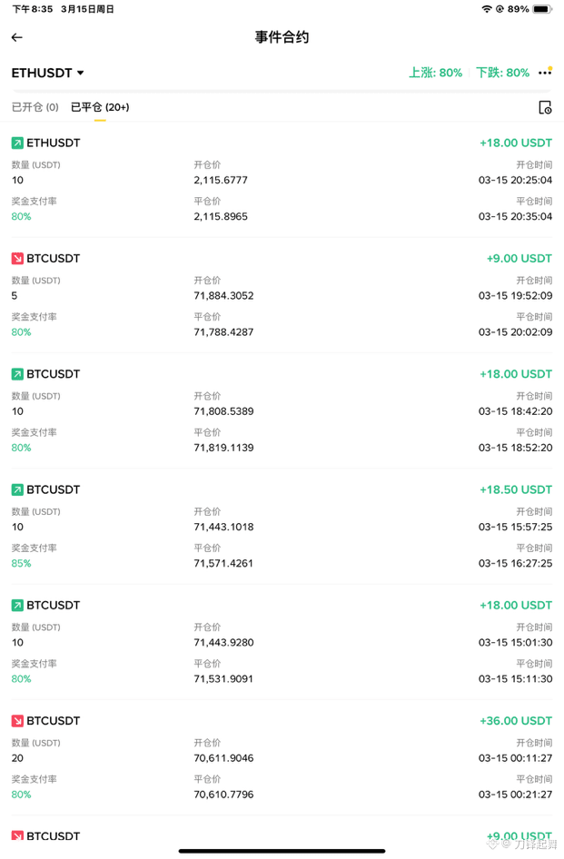The height and width of the screenshot is (859, 564).
Task: Tap the Wi-Fi status icon
Action: 486,9
